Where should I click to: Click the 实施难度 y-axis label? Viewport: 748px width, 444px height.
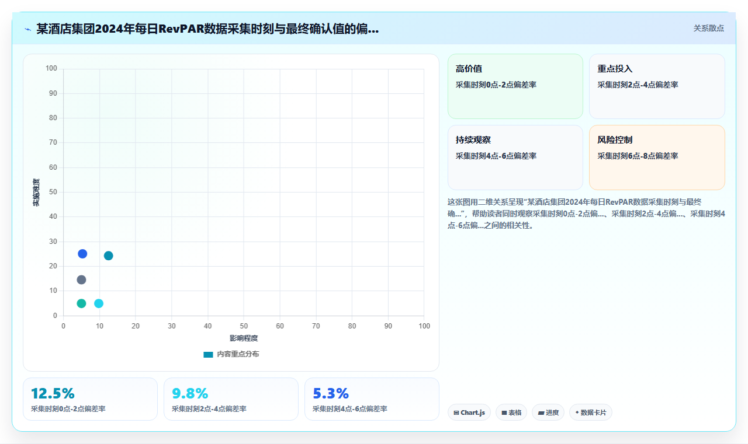36,193
